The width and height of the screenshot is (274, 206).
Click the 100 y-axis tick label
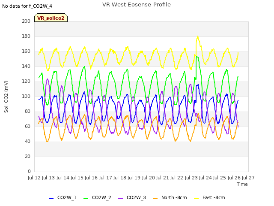pyautogui.click(x=26, y=96)
